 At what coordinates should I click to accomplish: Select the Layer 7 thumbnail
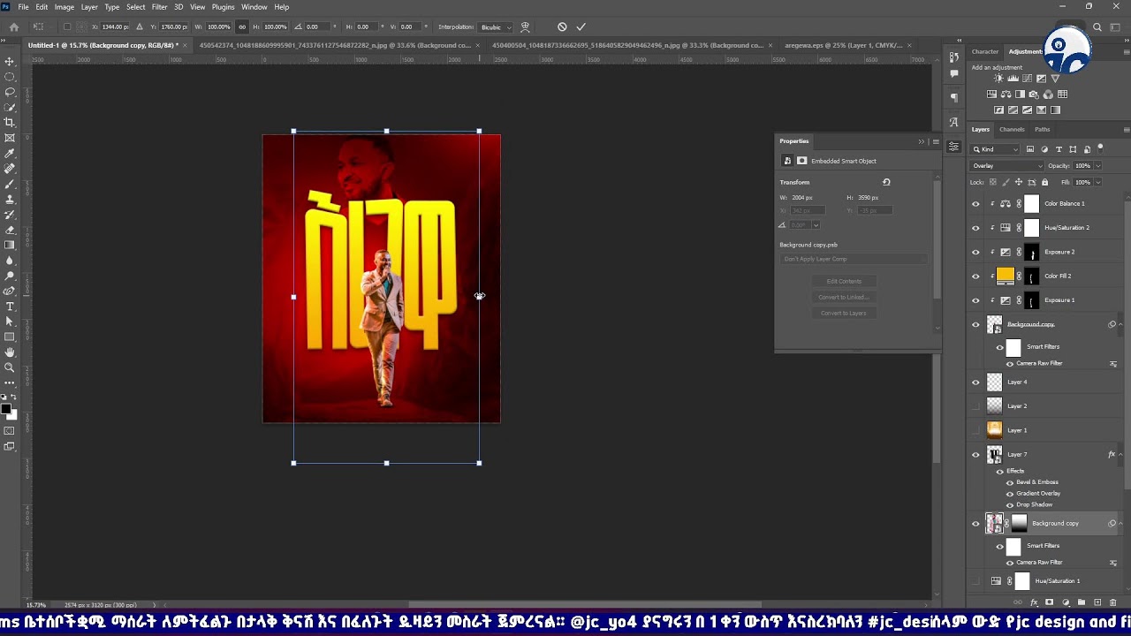[995, 454]
